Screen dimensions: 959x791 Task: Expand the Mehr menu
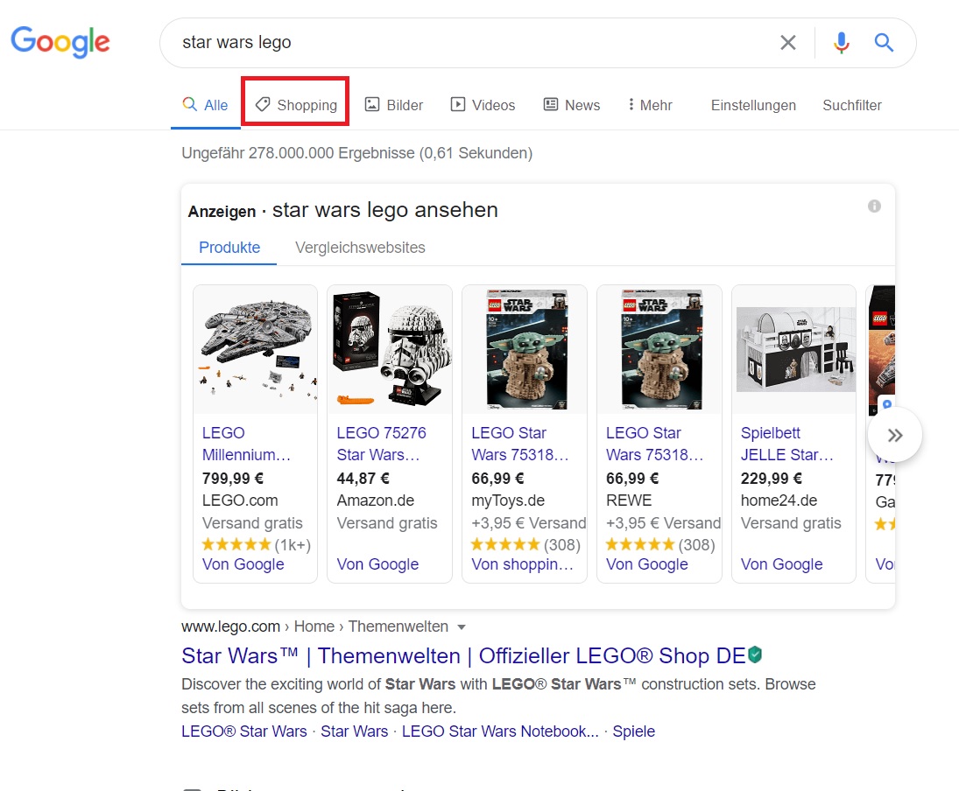tap(650, 105)
